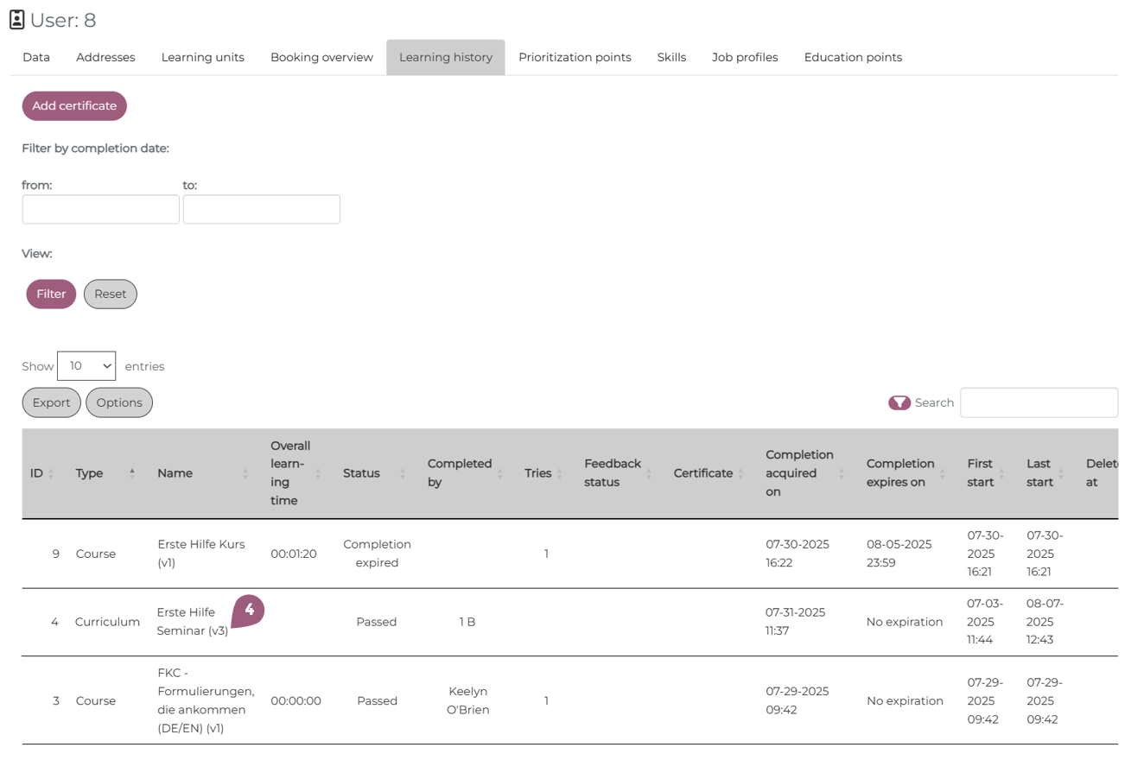
Task: Reset the completion date filter
Action: point(111,294)
